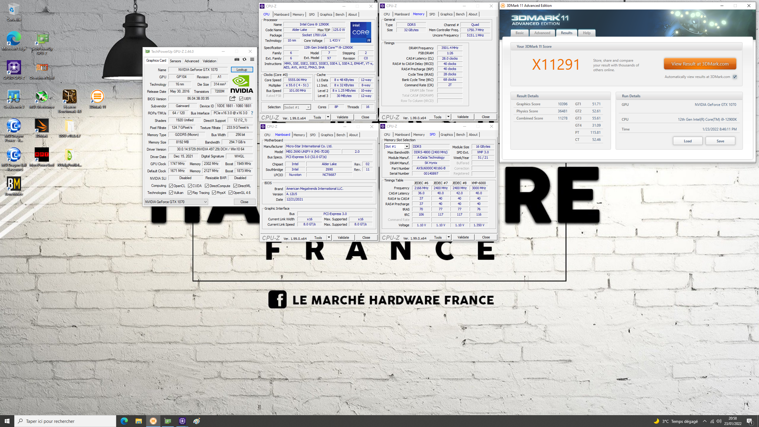This screenshot has width=759, height=427.
Task: Toggle CUDA checkbox
Action: (x=190, y=186)
